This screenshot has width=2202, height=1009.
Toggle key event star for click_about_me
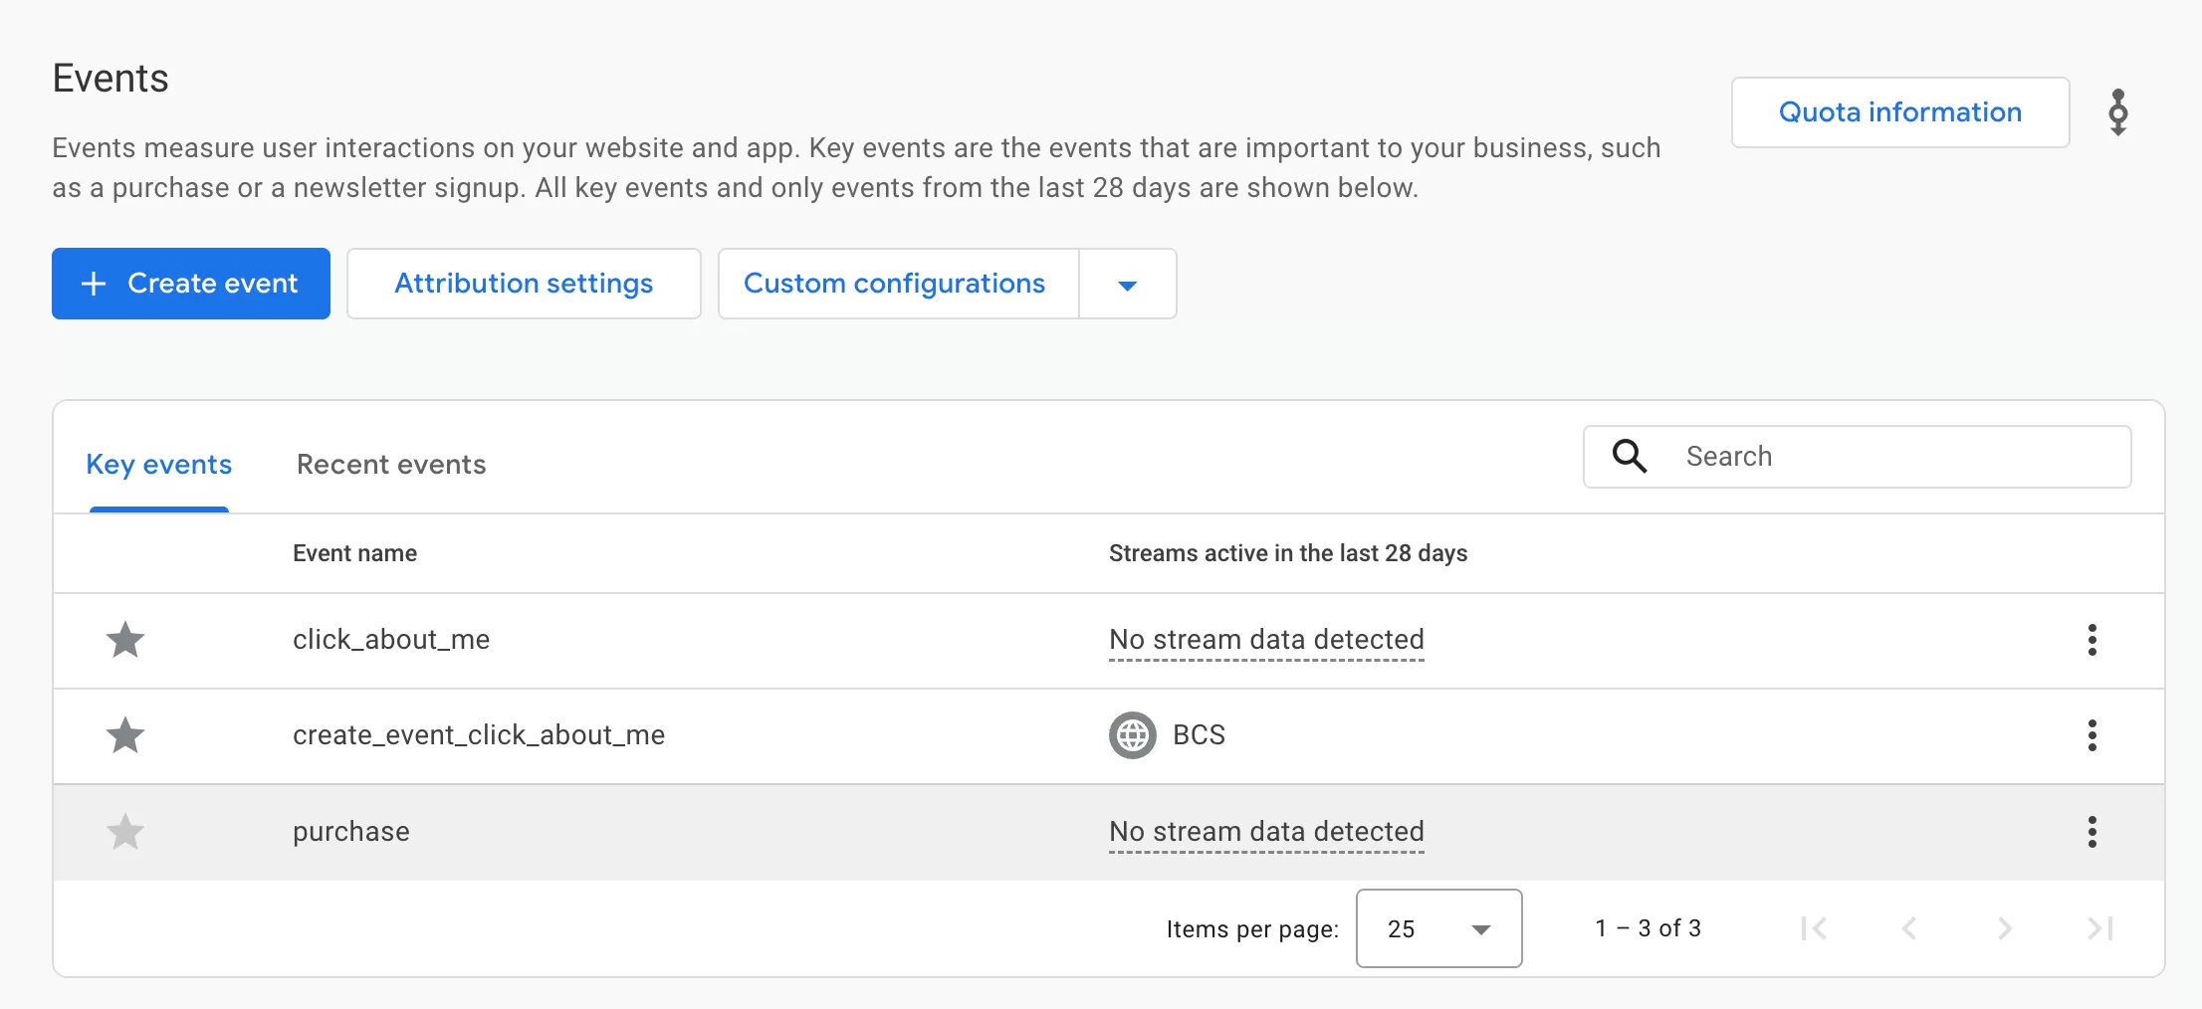125,640
